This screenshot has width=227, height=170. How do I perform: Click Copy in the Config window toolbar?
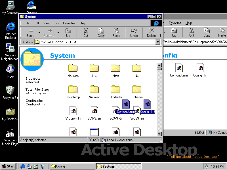point(207,33)
